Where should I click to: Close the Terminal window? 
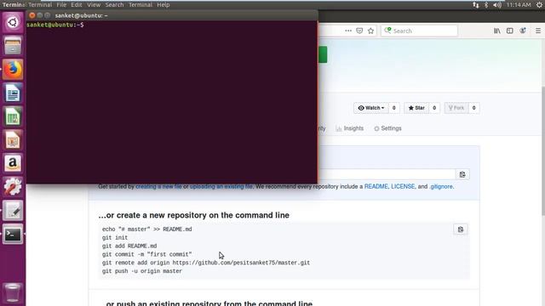click(32, 15)
